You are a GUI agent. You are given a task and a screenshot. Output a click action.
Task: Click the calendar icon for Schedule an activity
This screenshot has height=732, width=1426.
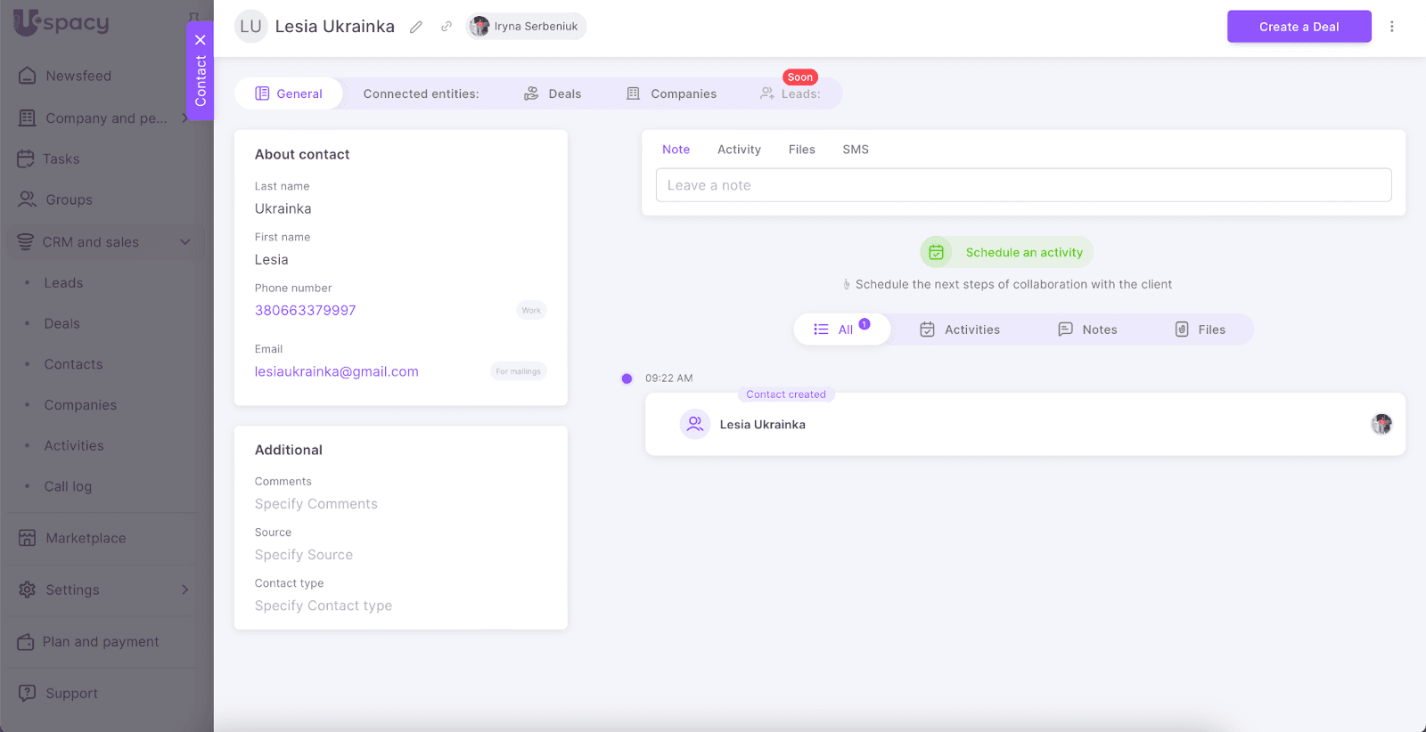(x=937, y=253)
